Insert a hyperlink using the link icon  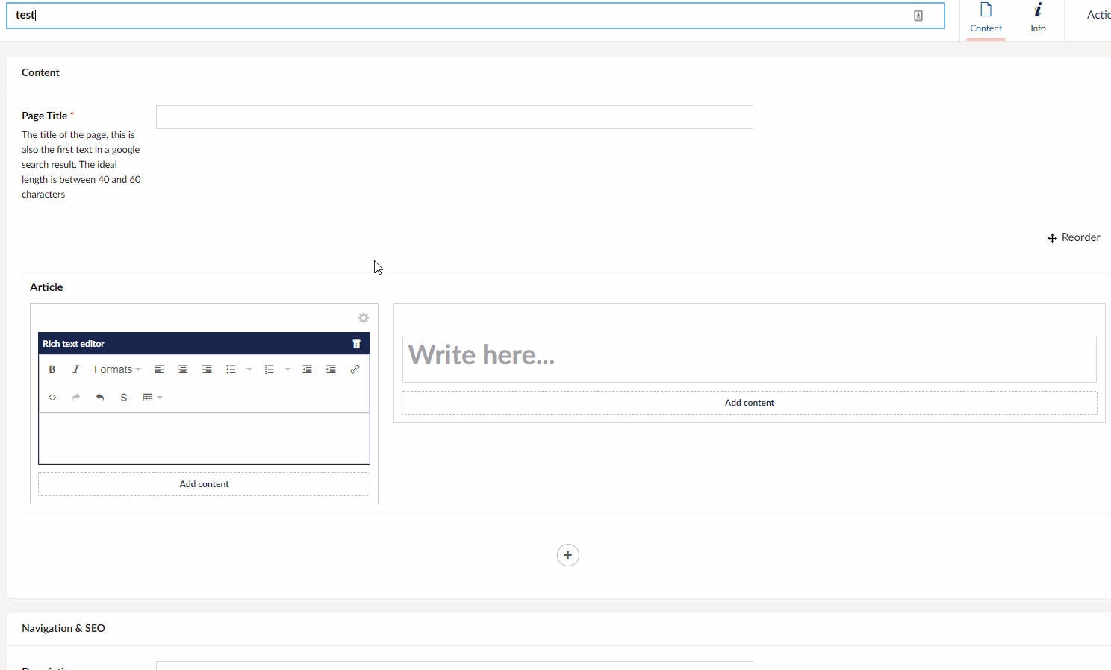point(355,369)
